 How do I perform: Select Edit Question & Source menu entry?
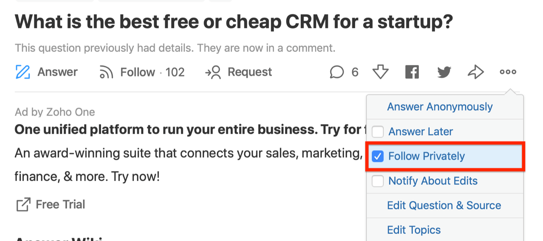pos(445,205)
